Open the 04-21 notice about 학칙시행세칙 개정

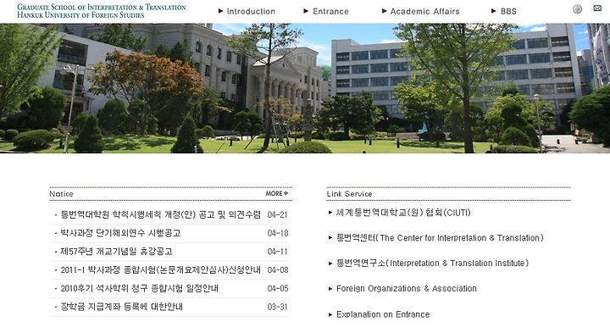coord(161,214)
